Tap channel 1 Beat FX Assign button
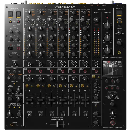 29,71
